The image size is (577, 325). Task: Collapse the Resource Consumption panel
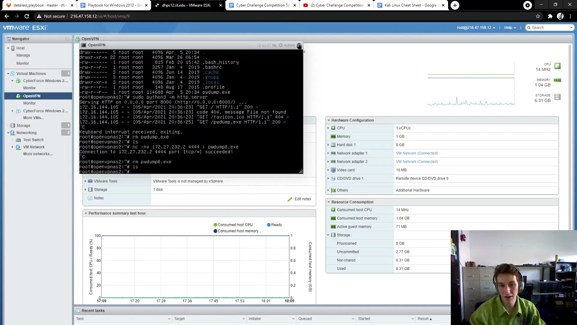coord(329,202)
